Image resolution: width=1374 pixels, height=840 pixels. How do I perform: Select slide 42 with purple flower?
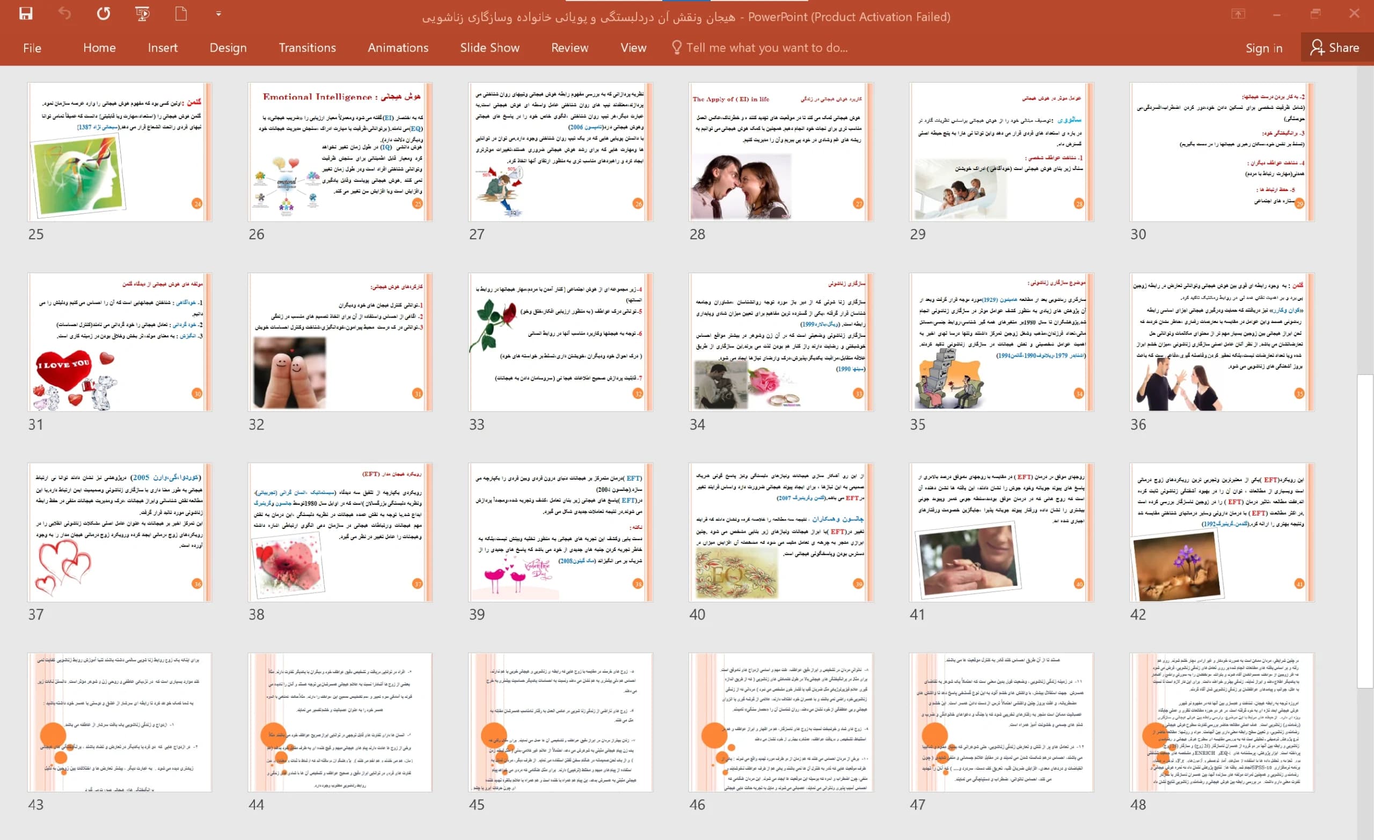1222,532
